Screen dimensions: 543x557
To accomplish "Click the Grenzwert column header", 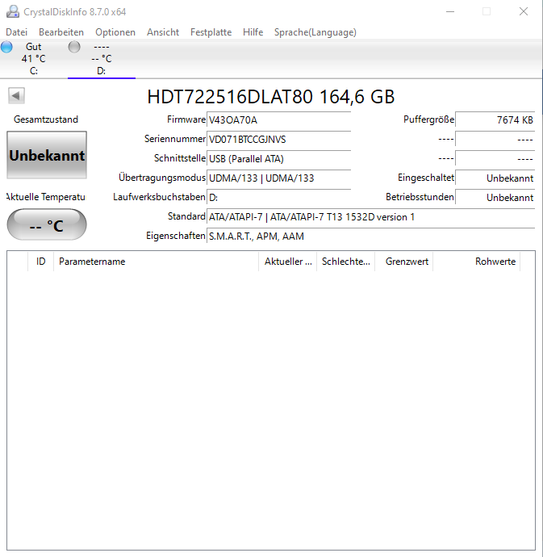I will 403,262.
